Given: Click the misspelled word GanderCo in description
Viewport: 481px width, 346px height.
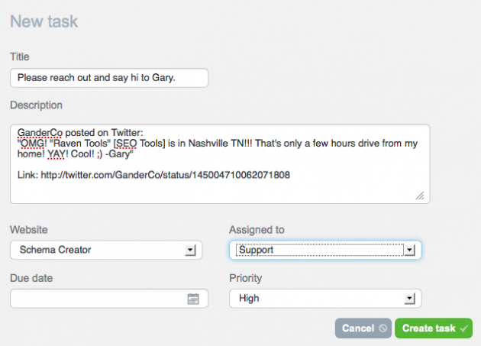Looking at the screenshot, I should coord(40,133).
